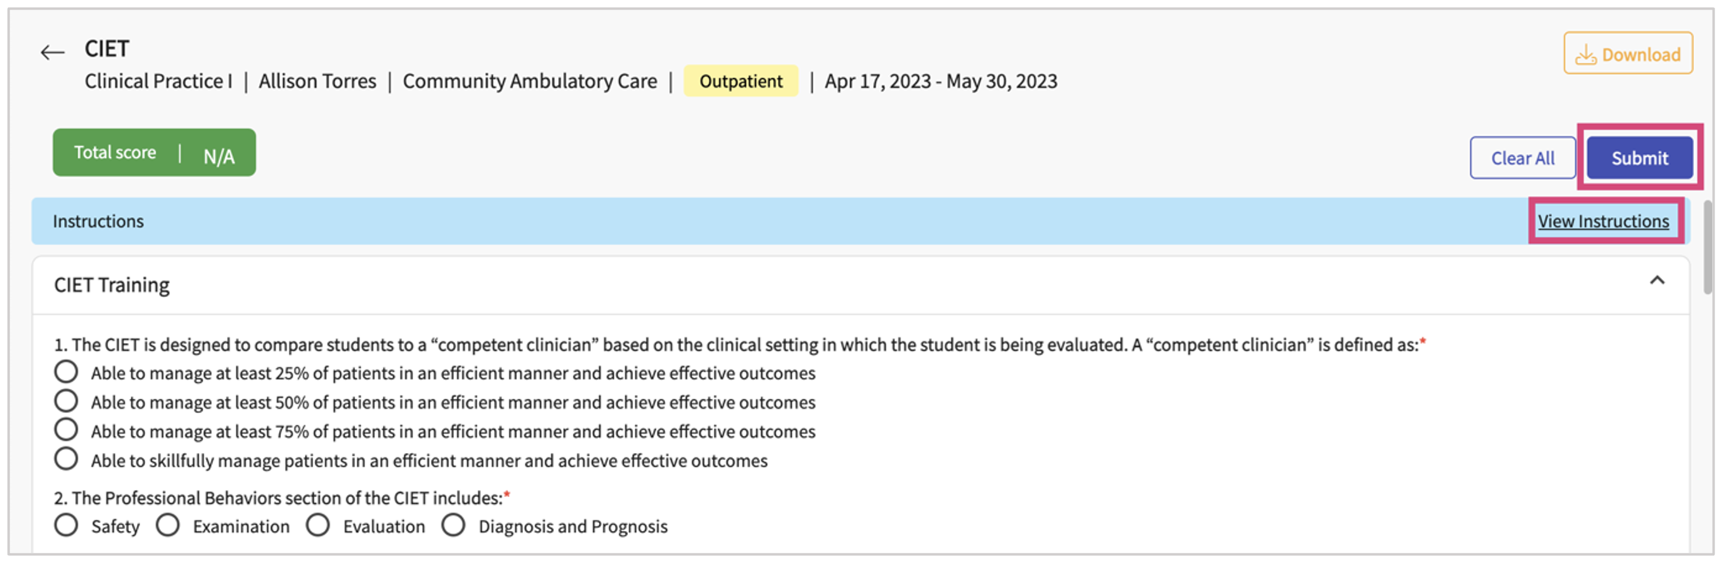Select the 25% competent clinician option

66,371
